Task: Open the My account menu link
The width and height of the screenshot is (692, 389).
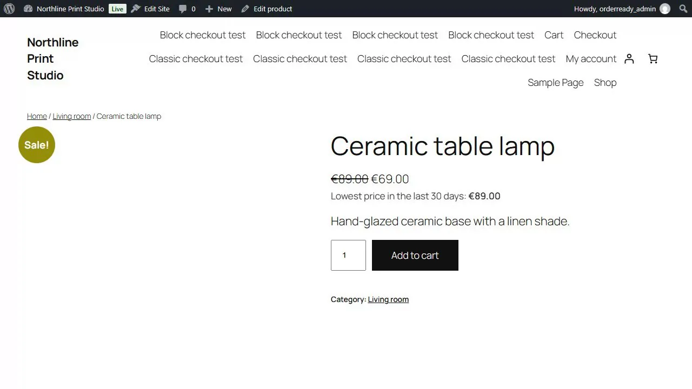Action: pos(591,59)
